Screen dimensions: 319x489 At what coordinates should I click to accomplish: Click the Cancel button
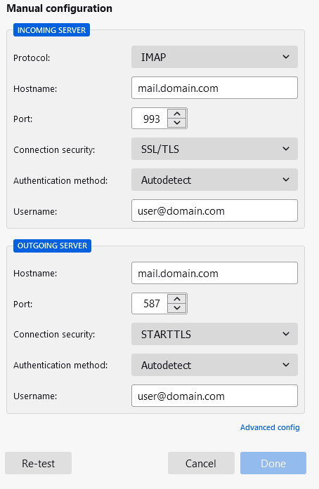[201, 463]
